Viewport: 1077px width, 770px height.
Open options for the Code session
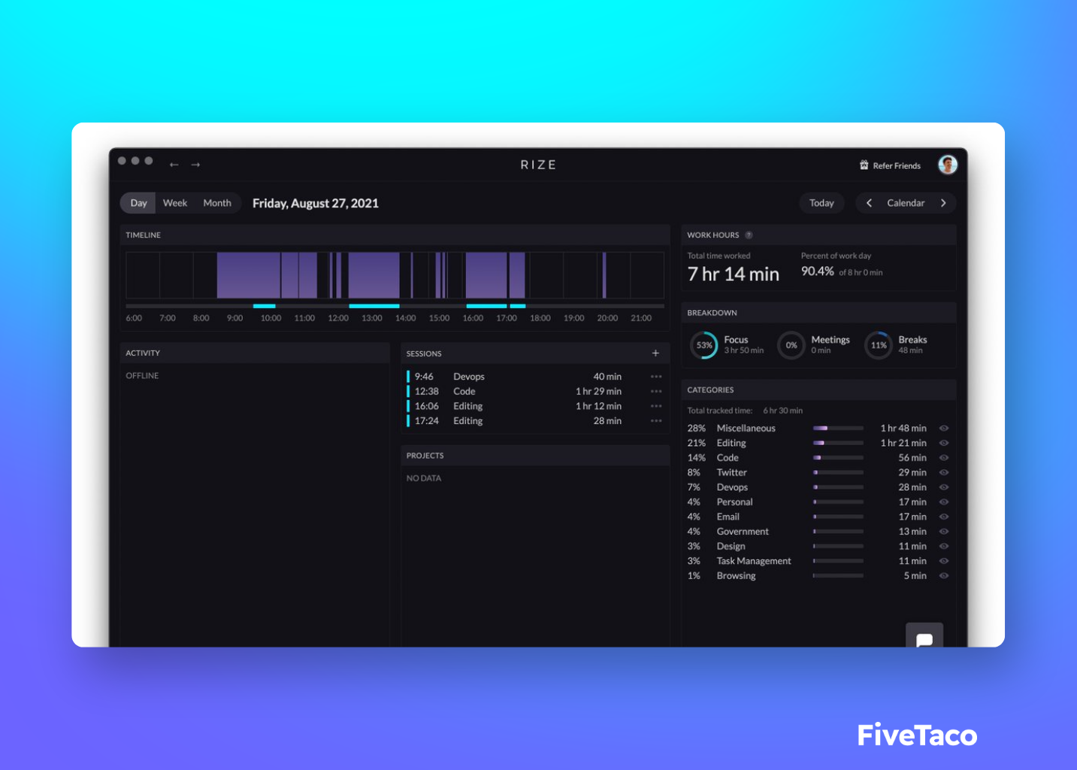point(656,392)
